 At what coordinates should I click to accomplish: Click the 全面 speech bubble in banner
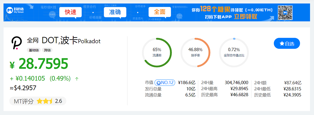click(x=160, y=12)
